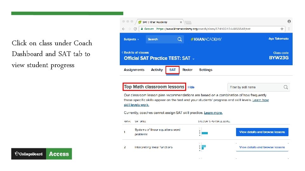Open the Subjects dropdown
The image size is (305, 171).
pyautogui.click(x=131, y=39)
